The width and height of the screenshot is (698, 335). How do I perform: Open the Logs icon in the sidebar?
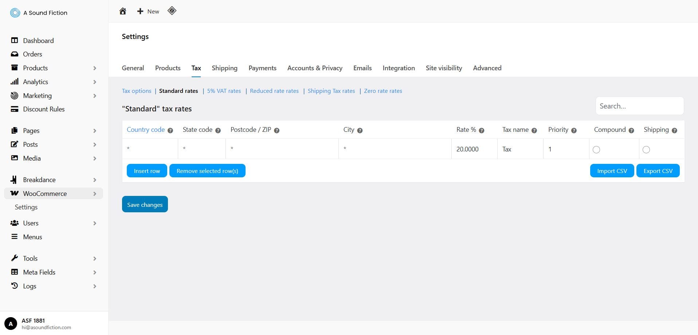coord(14,286)
